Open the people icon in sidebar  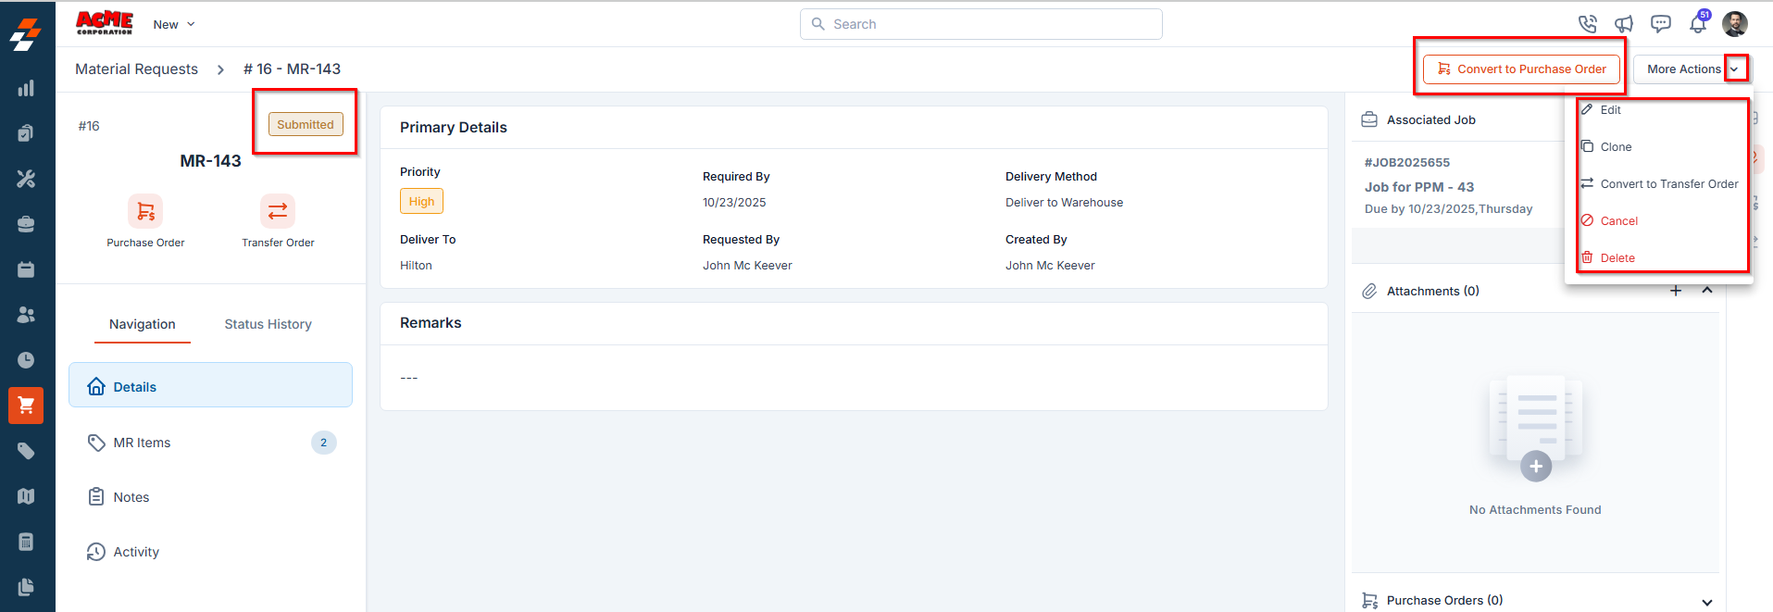[x=26, y=315]
